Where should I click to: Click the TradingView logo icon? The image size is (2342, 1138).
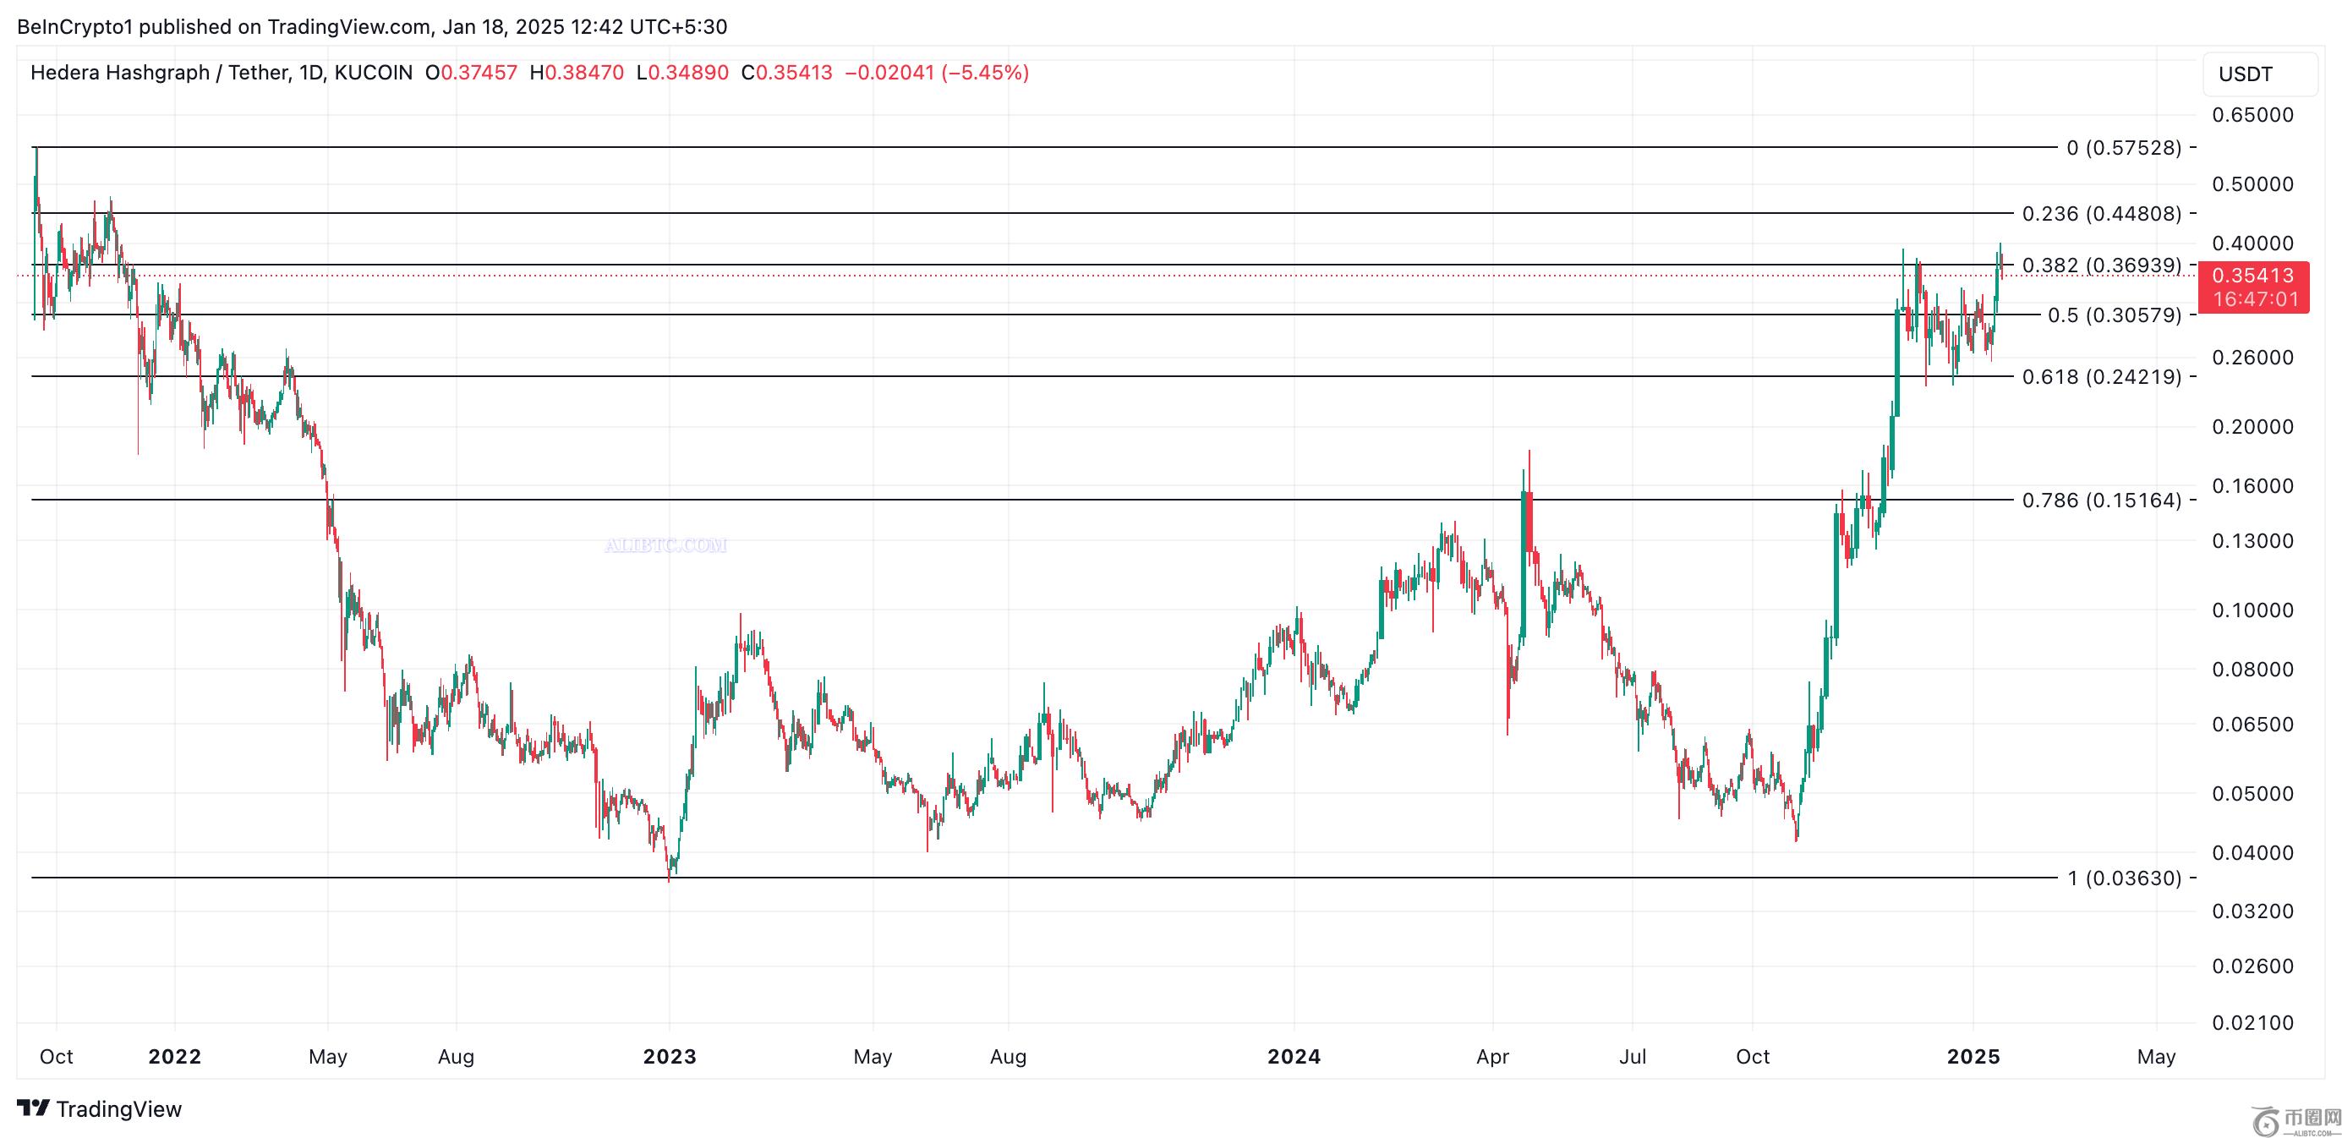(34, 1108)
